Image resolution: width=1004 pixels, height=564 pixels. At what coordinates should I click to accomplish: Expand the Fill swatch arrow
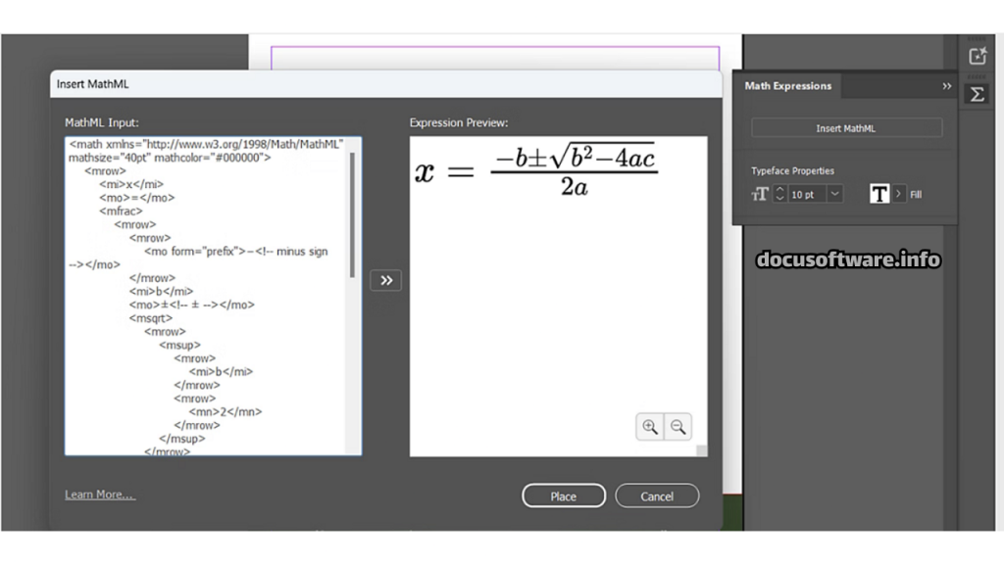[x=898, y=194]
